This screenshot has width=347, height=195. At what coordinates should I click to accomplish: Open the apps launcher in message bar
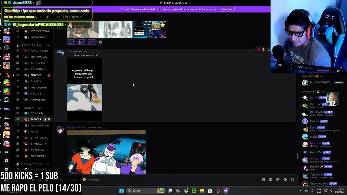tap(293, 180)
